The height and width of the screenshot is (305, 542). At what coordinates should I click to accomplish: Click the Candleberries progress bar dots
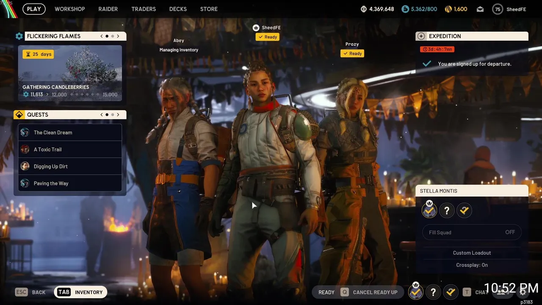pos(85,94)
